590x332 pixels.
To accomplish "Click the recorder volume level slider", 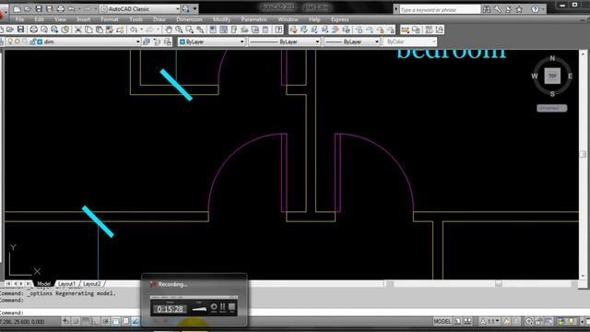I will (199, 309).
